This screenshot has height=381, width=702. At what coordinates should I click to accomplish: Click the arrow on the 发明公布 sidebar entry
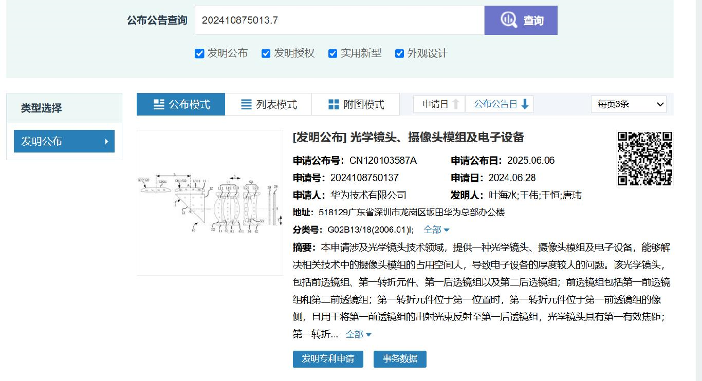tap(107, 141)
